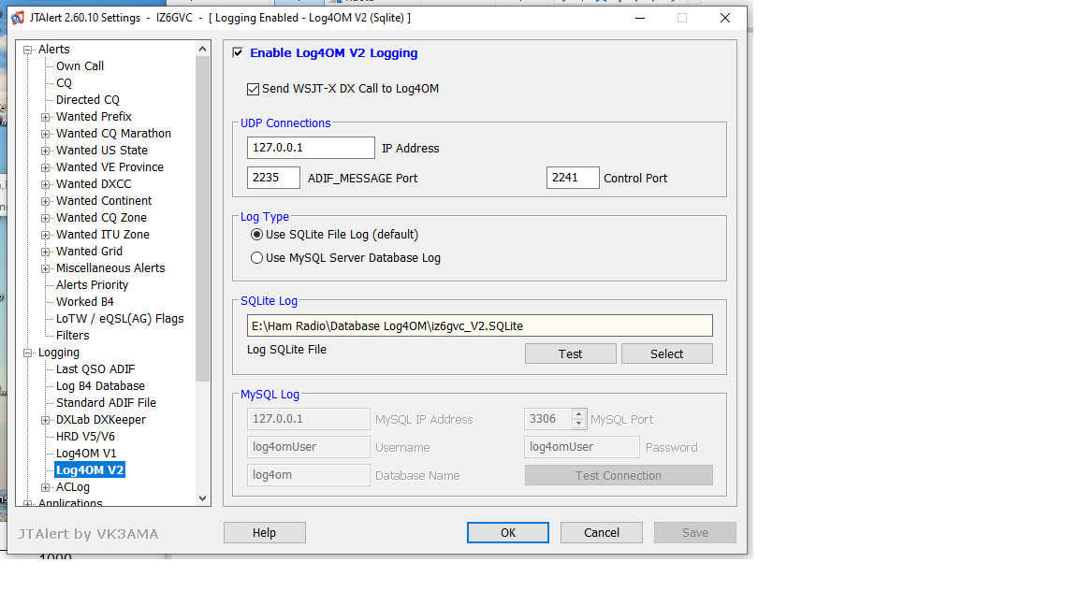Expand the Wanted DXCC node

[45, 184]
